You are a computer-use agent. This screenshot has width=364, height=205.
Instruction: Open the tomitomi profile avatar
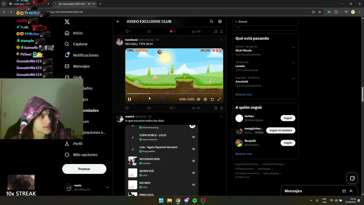coord(120,42)
